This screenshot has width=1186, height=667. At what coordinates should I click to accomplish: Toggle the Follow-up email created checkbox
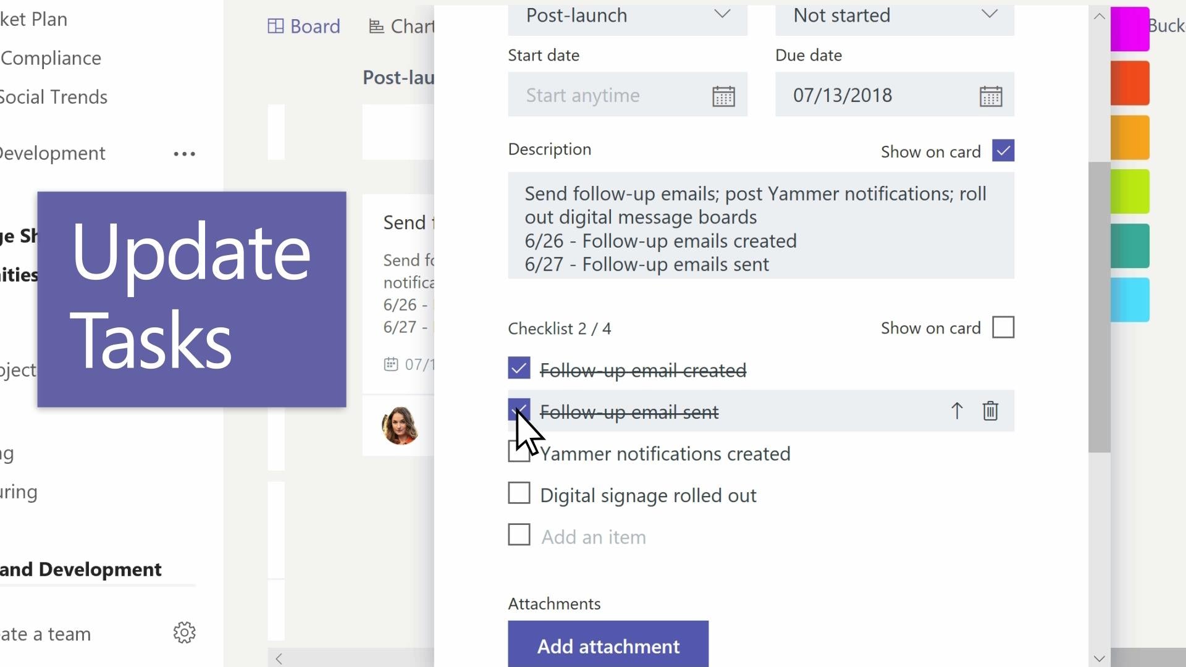point(518,370)
